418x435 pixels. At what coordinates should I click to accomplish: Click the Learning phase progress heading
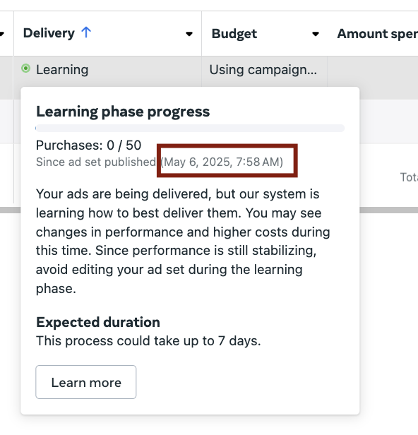coord(123,112)
